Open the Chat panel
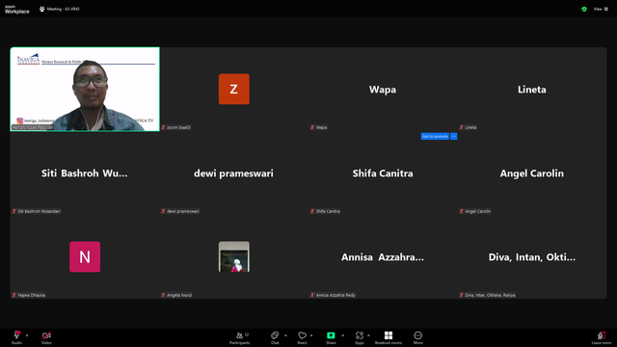This screenshot has height=347, width=617. click(275, 337)
